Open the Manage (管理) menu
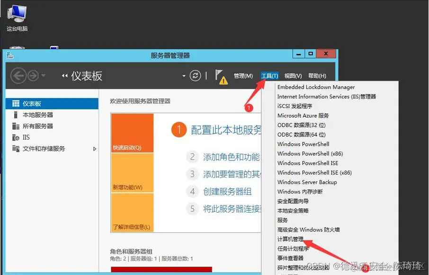Viewport: 429px width, 275px height. pos(243,76)
